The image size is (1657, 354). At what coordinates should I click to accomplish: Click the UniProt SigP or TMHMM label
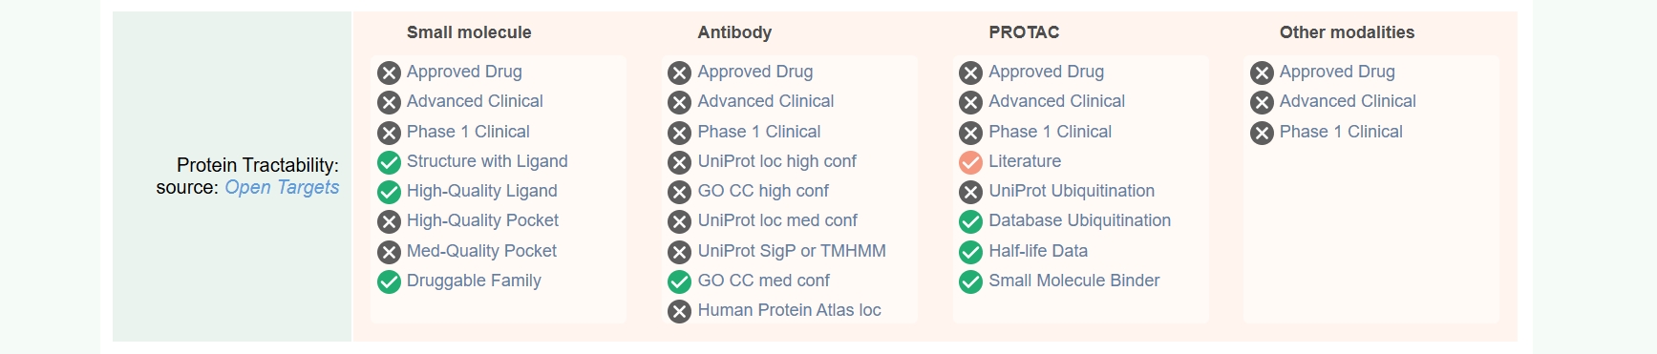click(792, 251)
